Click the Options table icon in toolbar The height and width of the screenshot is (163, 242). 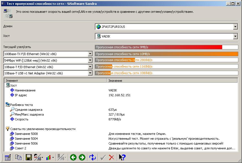click(x=8, y=157)
